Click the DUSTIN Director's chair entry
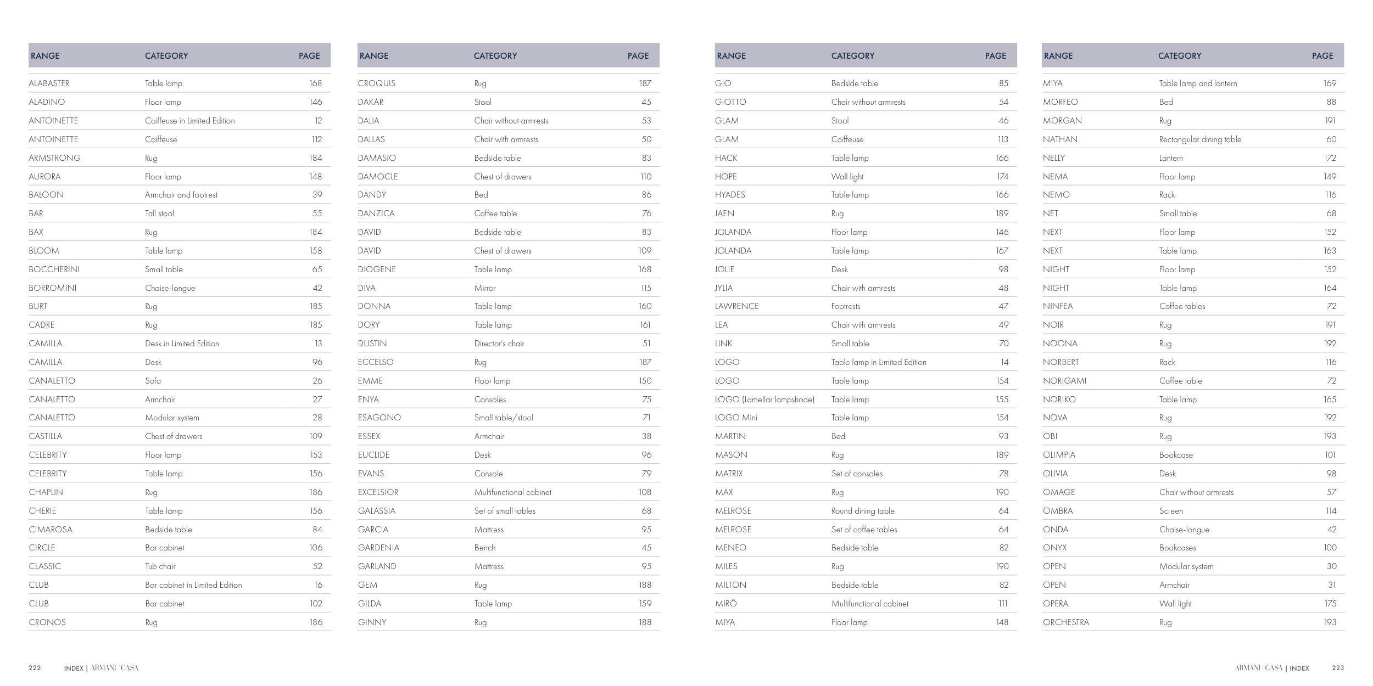Screen dimensions: 1373x686 point(372,344)
